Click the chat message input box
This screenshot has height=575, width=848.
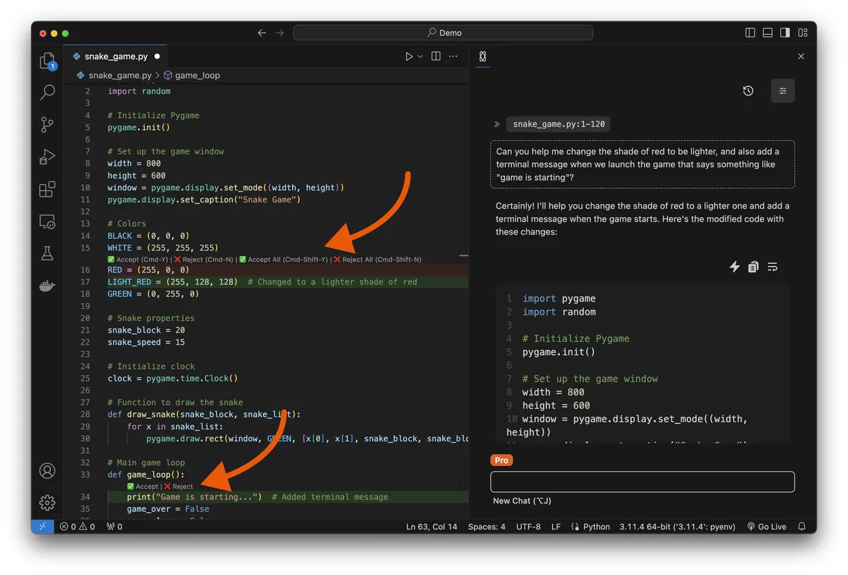(642, 482)
